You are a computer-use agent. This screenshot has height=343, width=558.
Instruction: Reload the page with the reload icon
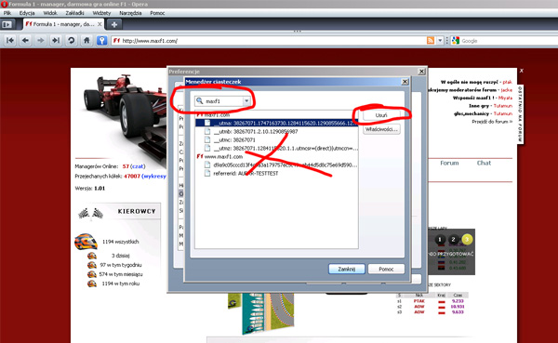72,41
